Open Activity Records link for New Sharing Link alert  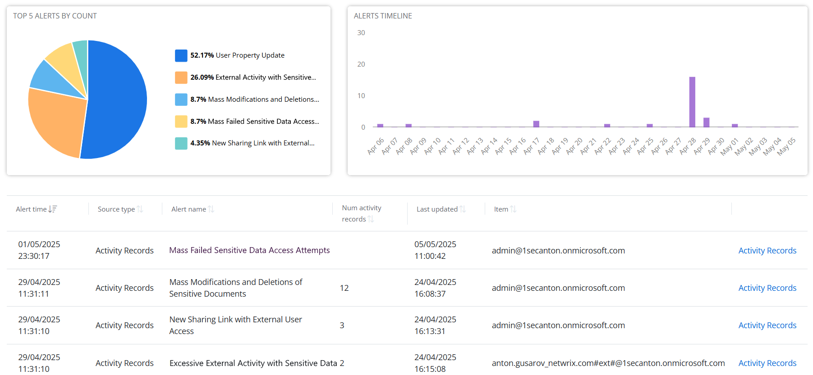coord(767,325)
